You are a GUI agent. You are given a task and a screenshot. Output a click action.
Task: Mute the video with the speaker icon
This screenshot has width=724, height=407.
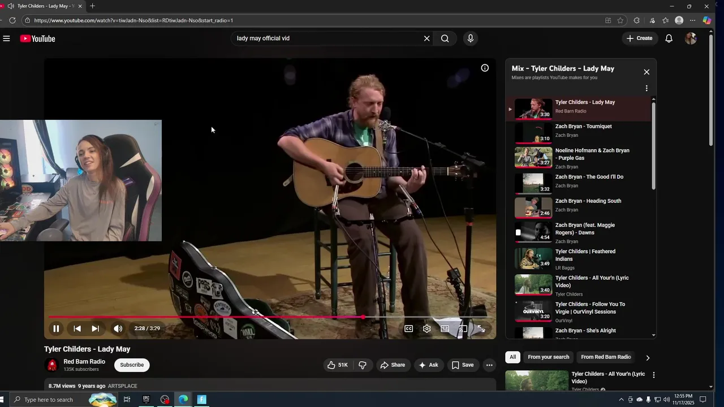click(118, 328)
